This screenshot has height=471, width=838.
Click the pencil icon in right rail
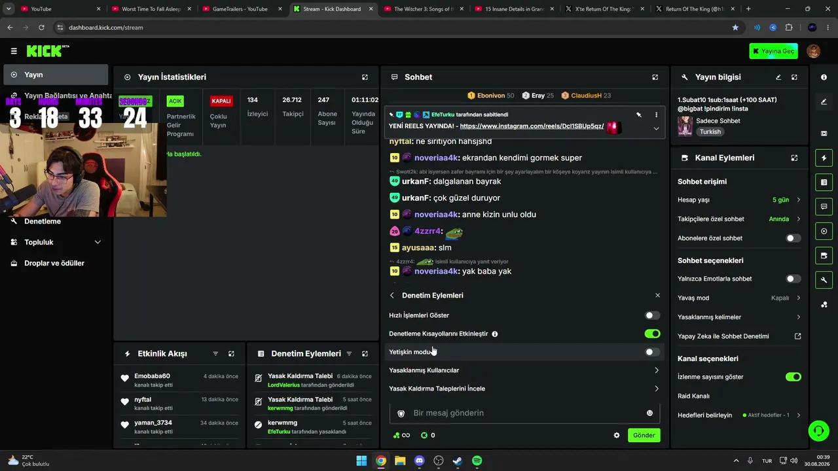pos(824,101)
